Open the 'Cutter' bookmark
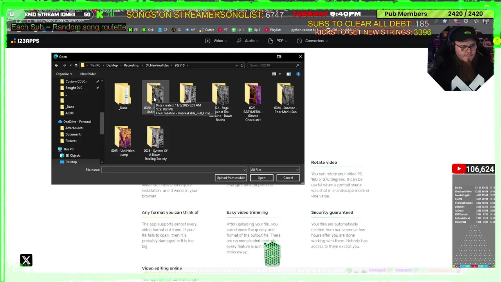 pyautogui.click(x=207, y=30)
